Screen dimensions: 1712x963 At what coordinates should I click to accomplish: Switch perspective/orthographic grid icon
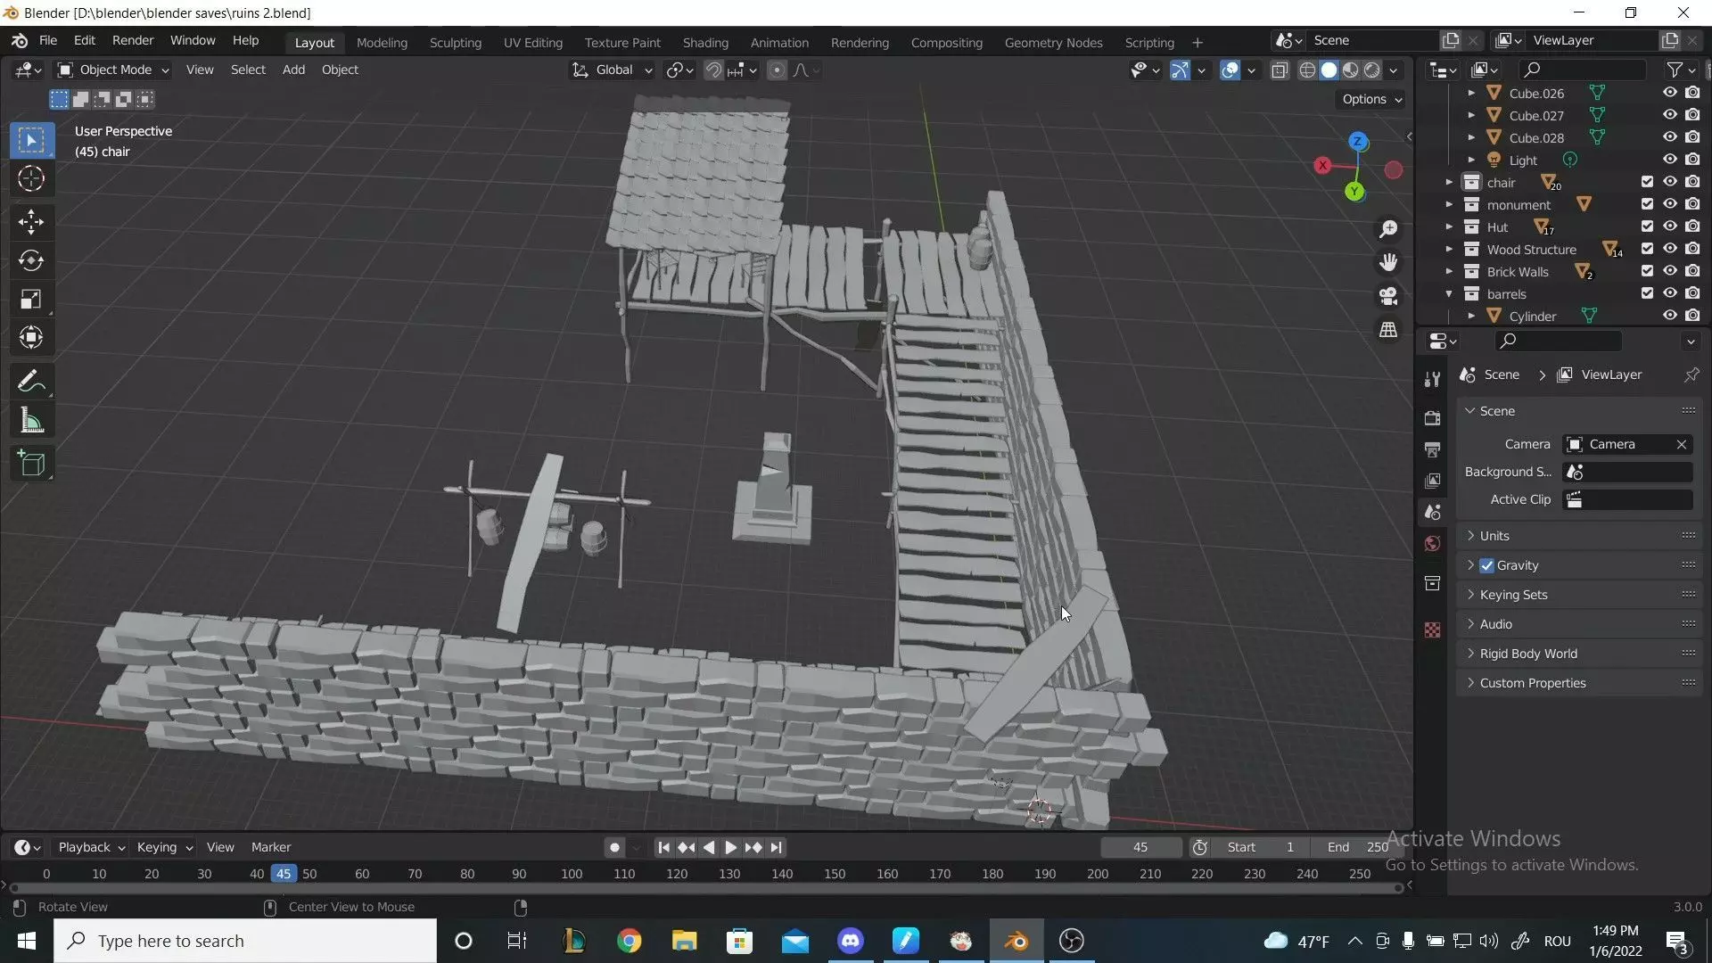coord(1388,330)
